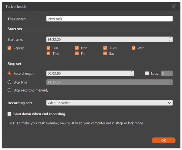Disable the Fri checkbox
The width and height of the screenshot is (182, 150).
coord(77,54)
